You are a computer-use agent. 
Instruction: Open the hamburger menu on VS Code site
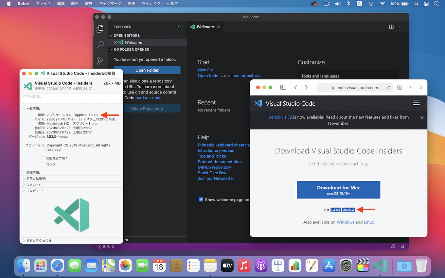(416, 103)
